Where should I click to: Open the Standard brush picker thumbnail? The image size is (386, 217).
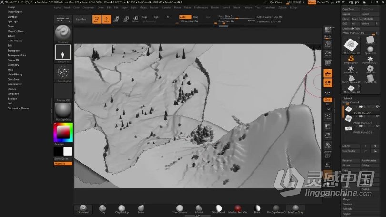[63, 34]
